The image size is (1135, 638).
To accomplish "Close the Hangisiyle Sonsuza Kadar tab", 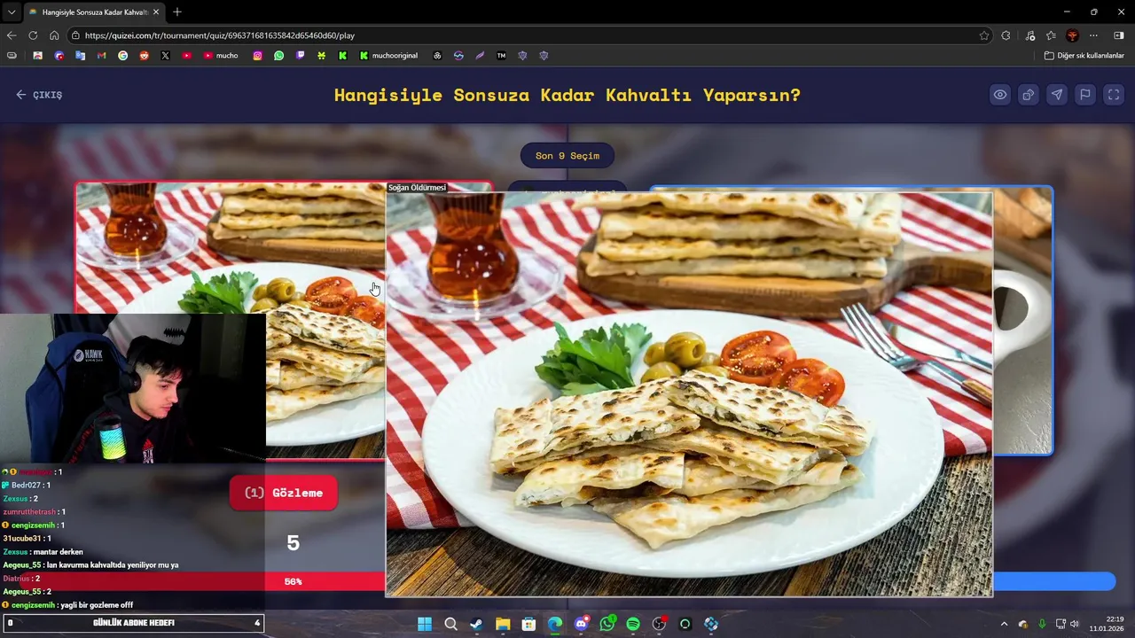I will point(156,12).
